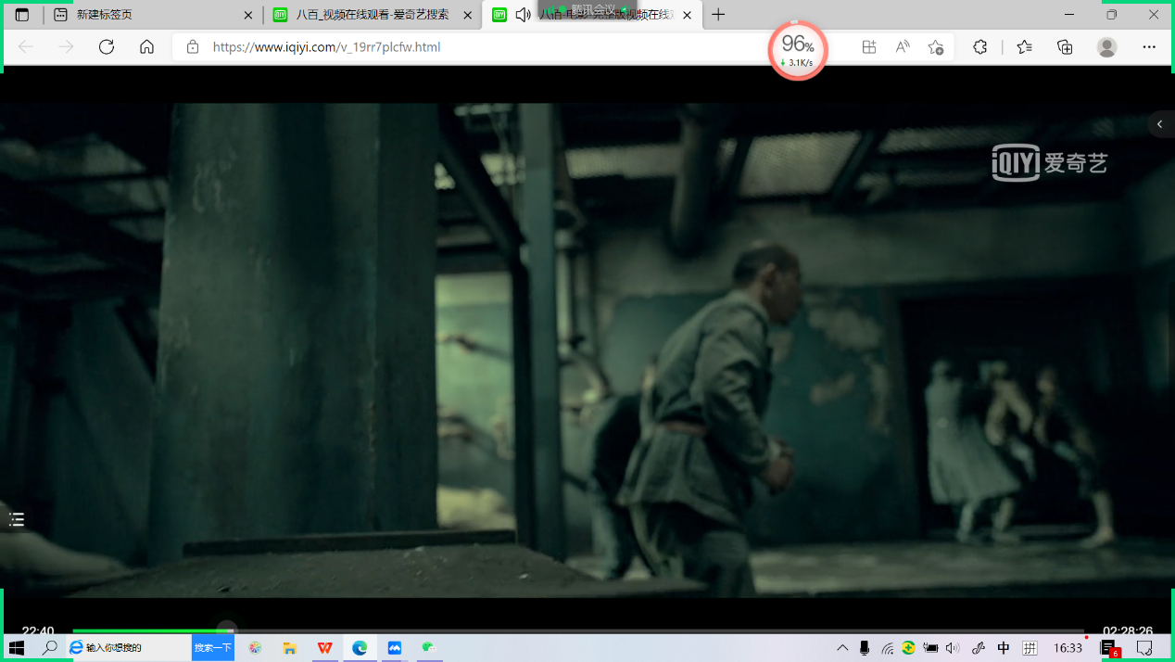This screenshot has width=1175, height=662.
Task: Open the Edge settings and more menu
Action: click(1149, 47)
